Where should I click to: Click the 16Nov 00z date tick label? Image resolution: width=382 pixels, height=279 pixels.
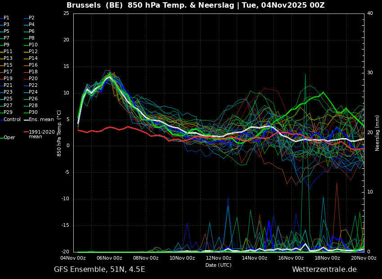[291, 258]
